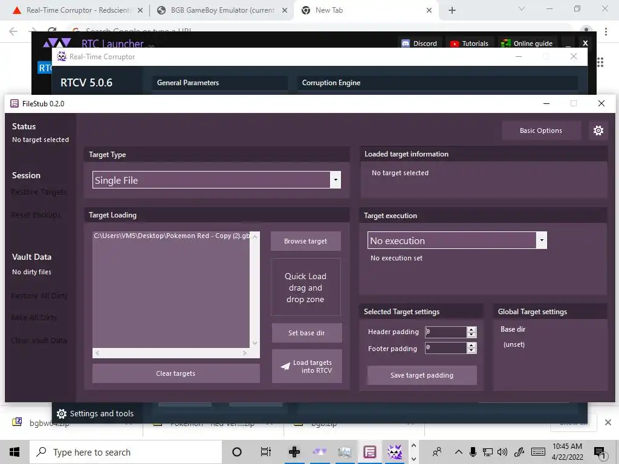Open Windows Start menu
619x464 pixels.
click(15, 452)
